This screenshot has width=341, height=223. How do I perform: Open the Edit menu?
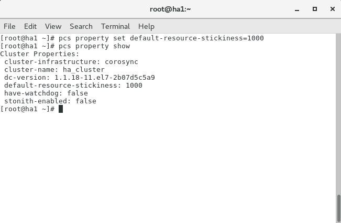[30, 26]
